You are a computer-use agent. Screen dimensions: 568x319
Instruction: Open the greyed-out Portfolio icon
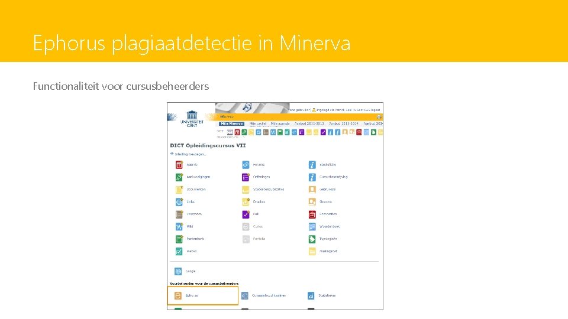(x=246, y=239)
